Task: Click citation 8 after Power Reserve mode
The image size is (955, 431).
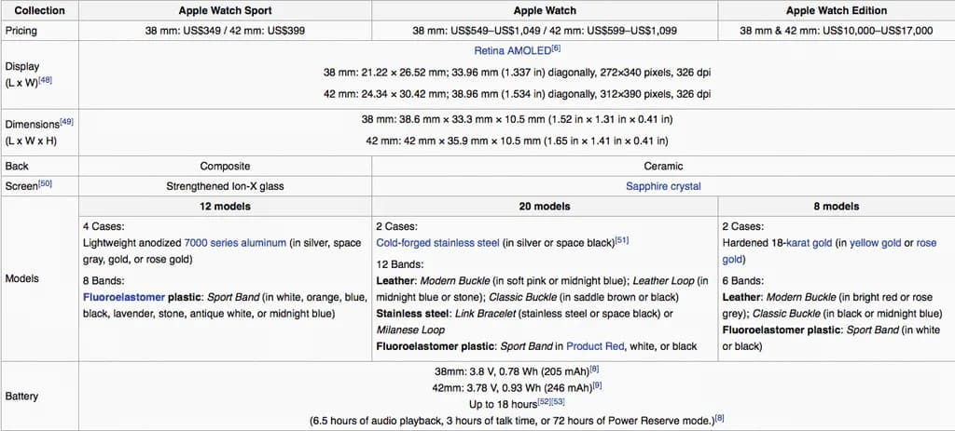Action: click(x=719, y=418)
